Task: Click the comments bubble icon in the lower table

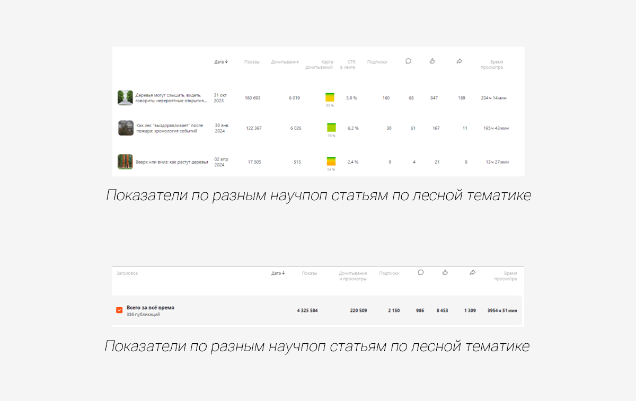Action: click(x=421, y=272)
